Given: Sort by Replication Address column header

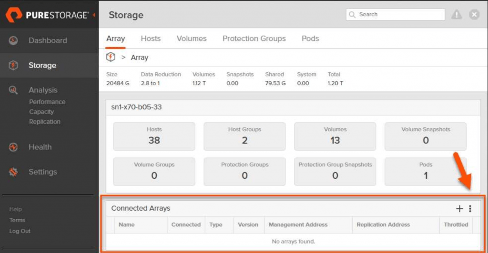Looking at the screenshot, I should (x=383, y=224).
